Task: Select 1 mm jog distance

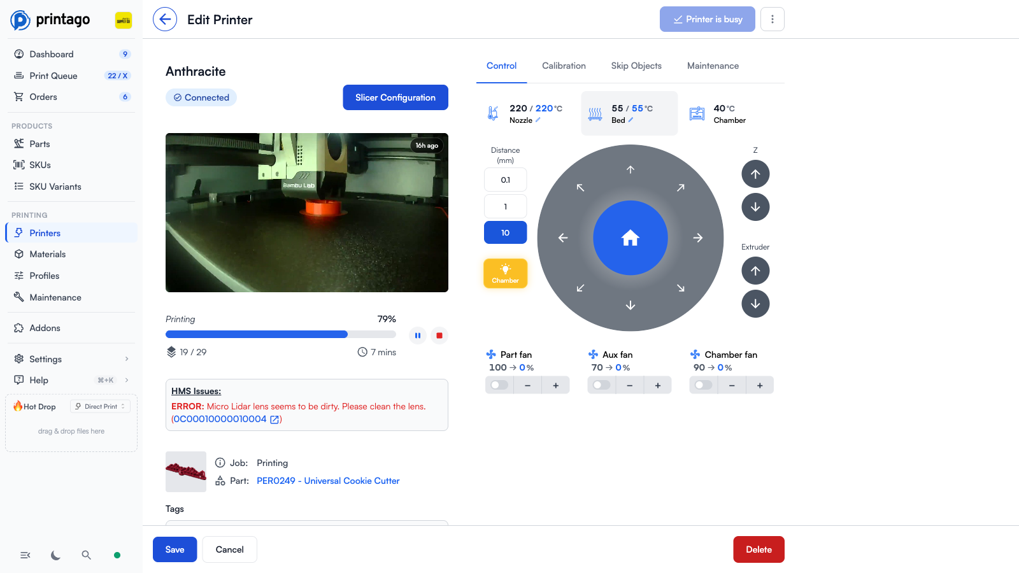Action: click(x=505, y=206)
